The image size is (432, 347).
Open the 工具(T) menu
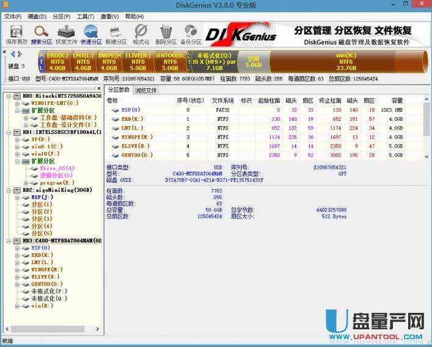click(86, 16)
